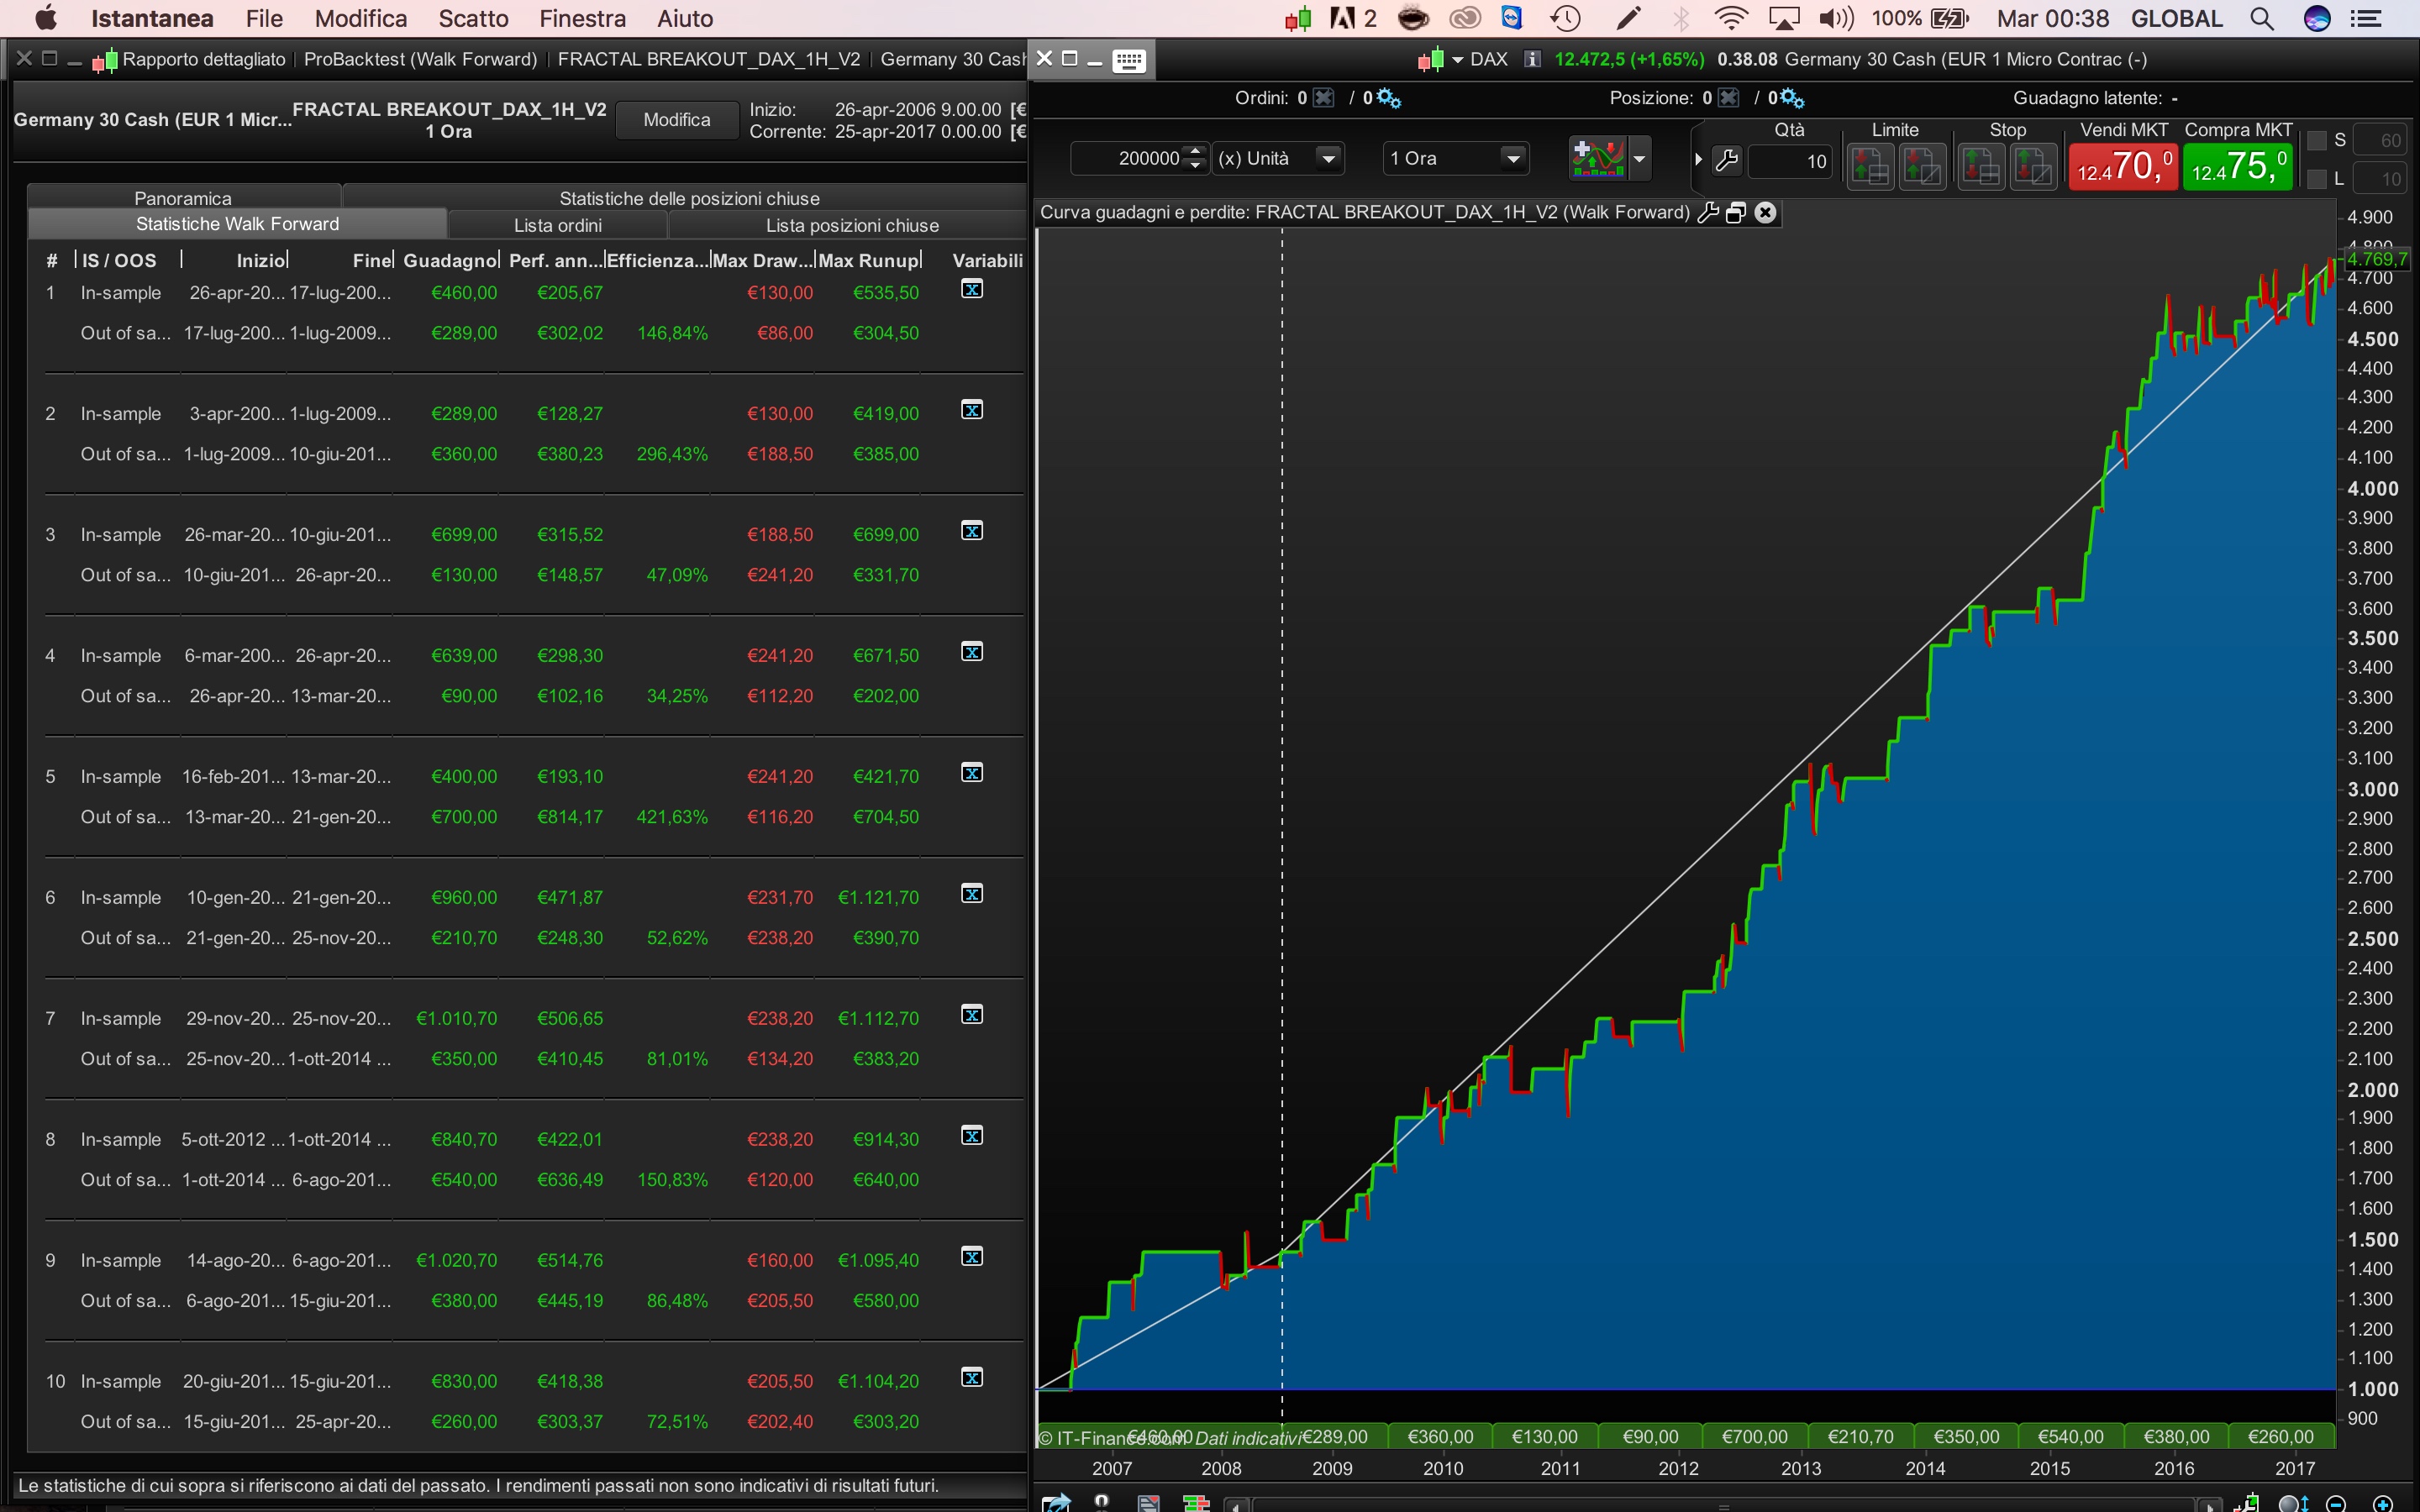Click first Limite buy order icon
The width and height of the screenshot is (2420, 1512).
tap(1870, 166)
